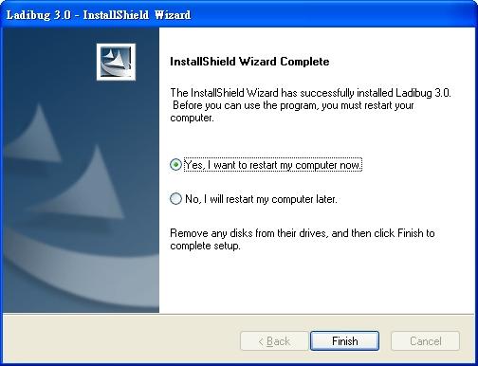Click the empty beige area left of the Back button
The image size is (478, 366).
120,340
